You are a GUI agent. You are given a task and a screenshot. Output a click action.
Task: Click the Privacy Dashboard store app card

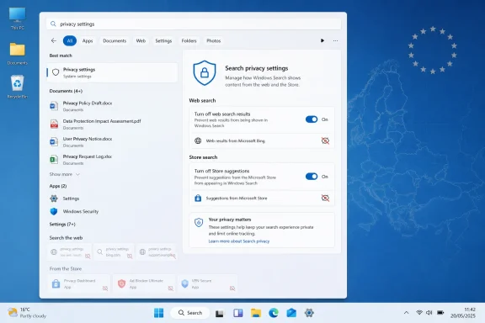[x=79, y=283]
